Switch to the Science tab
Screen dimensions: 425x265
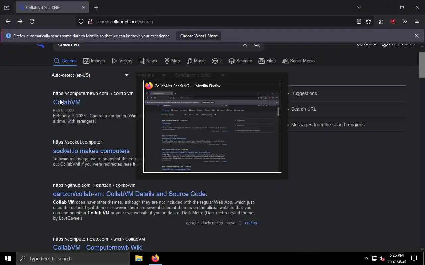point(240,61)
